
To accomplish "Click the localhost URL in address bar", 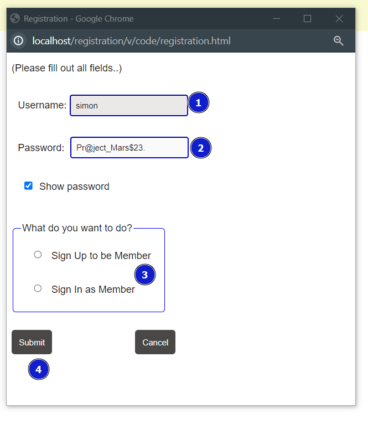I will (131, 41).
